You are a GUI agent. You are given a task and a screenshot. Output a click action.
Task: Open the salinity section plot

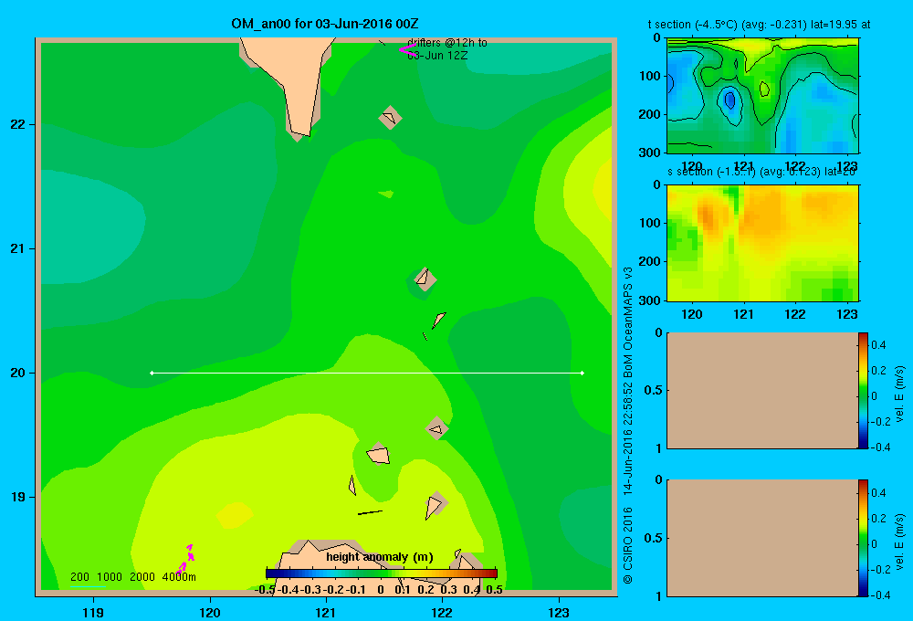762,242
